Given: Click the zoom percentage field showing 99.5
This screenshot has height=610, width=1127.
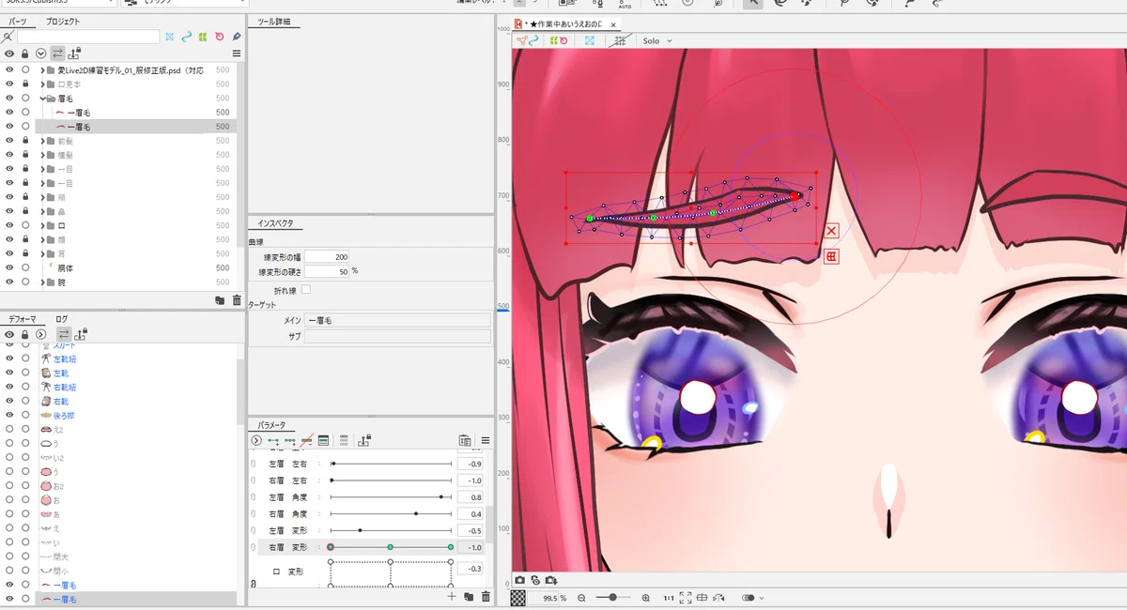Looking at the screenshot, I should coord(545,598).
